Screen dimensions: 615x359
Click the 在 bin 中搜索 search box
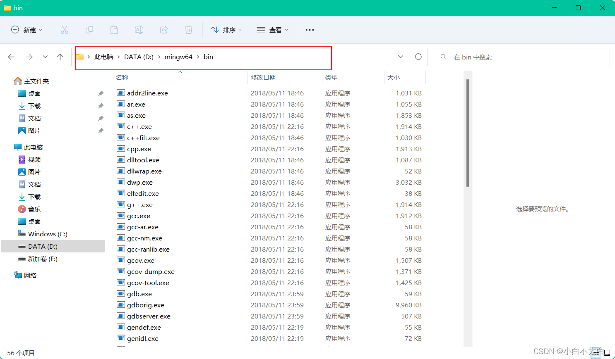521,57
